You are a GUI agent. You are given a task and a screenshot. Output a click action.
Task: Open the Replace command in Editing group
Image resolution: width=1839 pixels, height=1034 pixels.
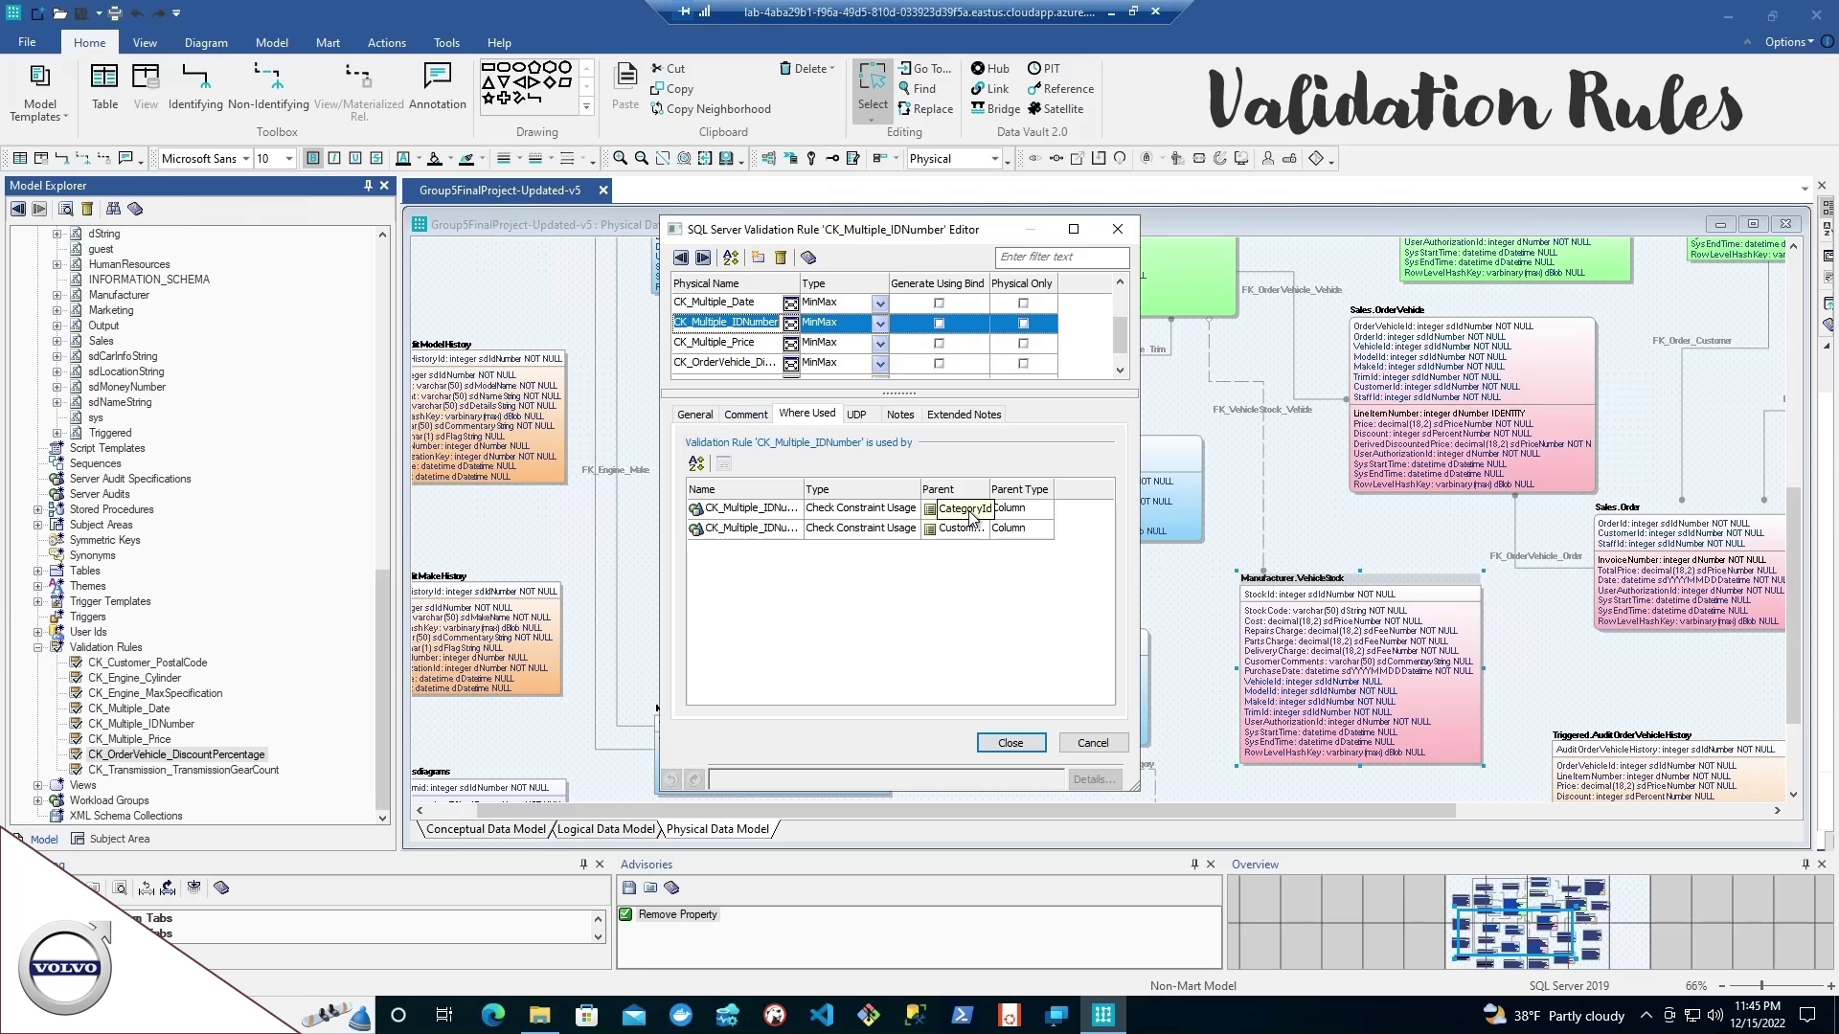pos(925,108)
